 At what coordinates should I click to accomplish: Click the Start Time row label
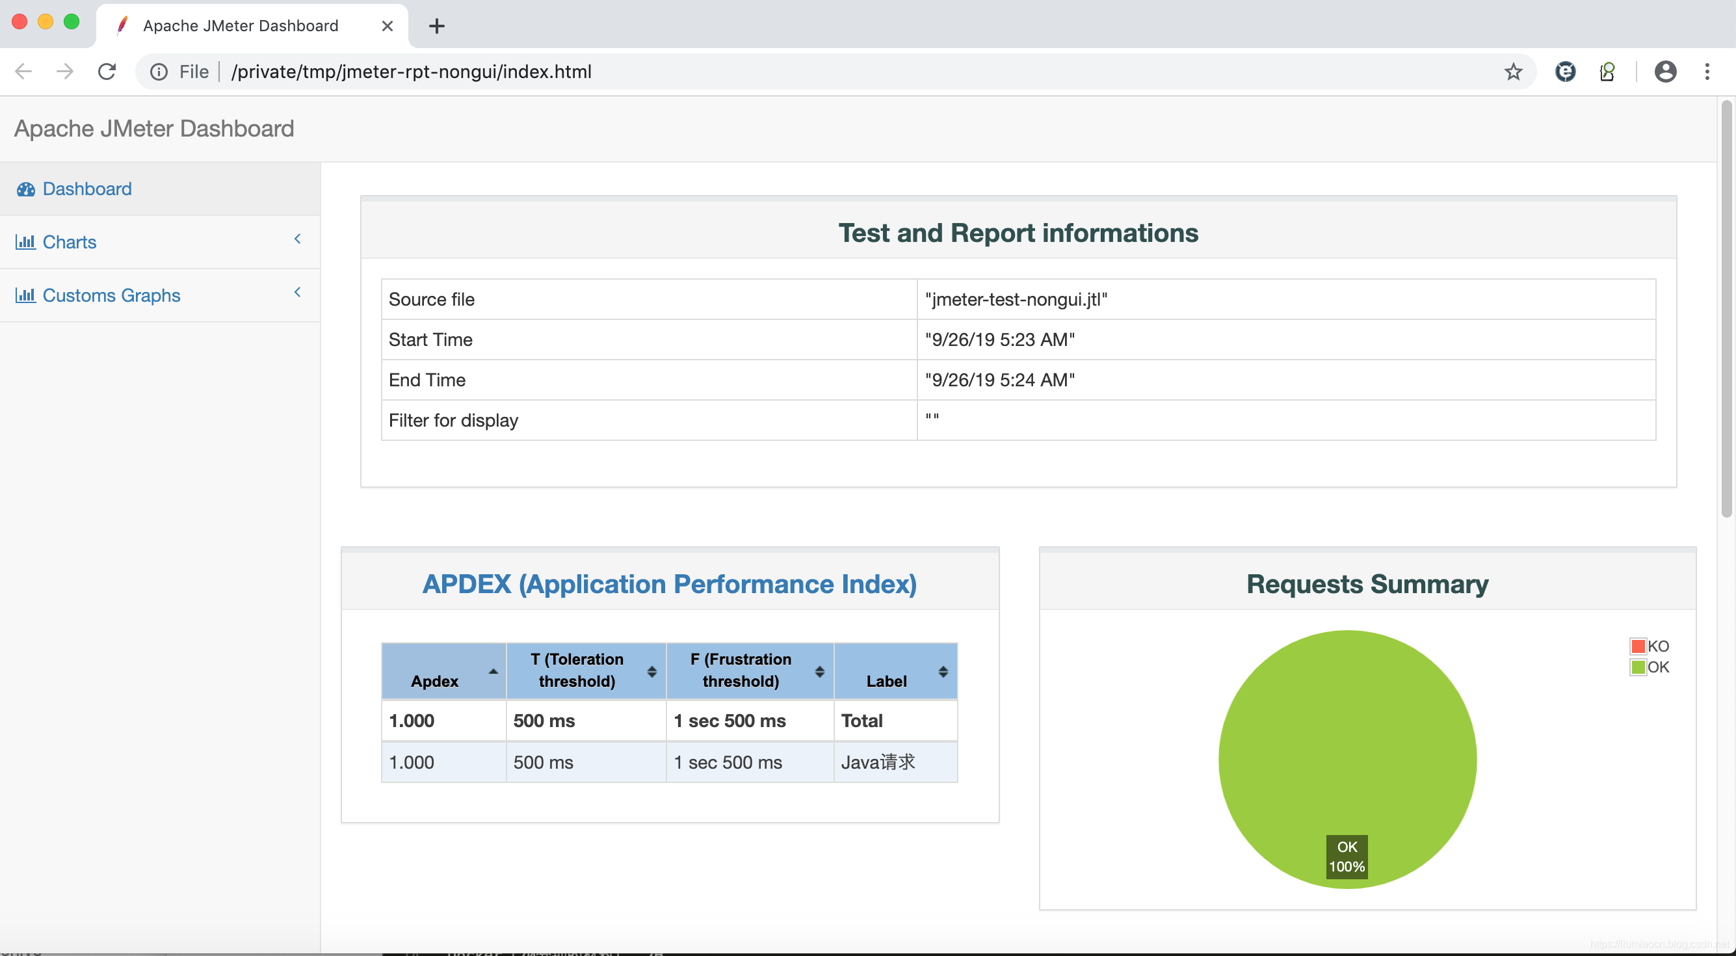pyautogui.click(x=430, y=339)
